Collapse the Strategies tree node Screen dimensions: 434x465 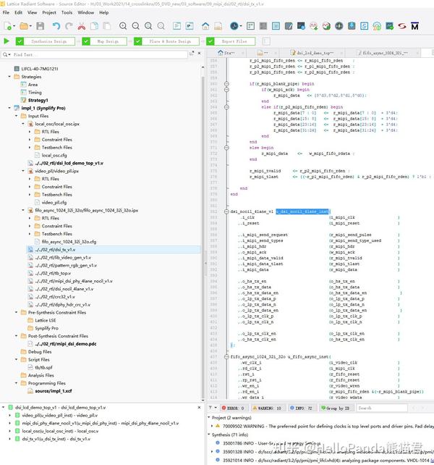(x=9, y=77)
